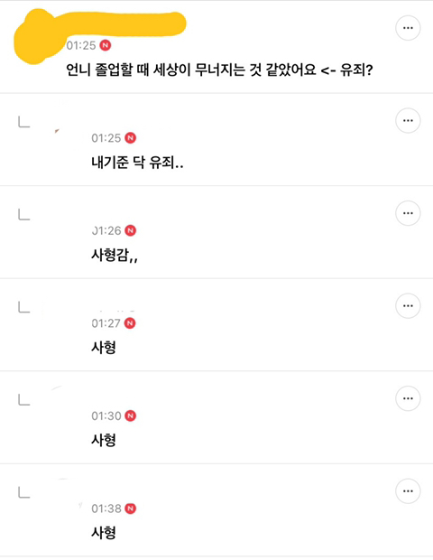Viewport: 433px width, 560px height.
Task: Open more options for 사형감 reply
Action: click(x=408, y=213)
